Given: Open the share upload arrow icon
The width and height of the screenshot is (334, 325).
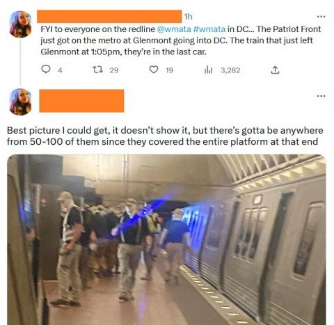Looking at the screenshot, I should click(275, 70).
